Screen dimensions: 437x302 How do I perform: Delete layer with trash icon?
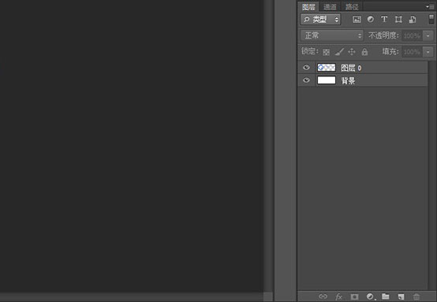[416, 296]
